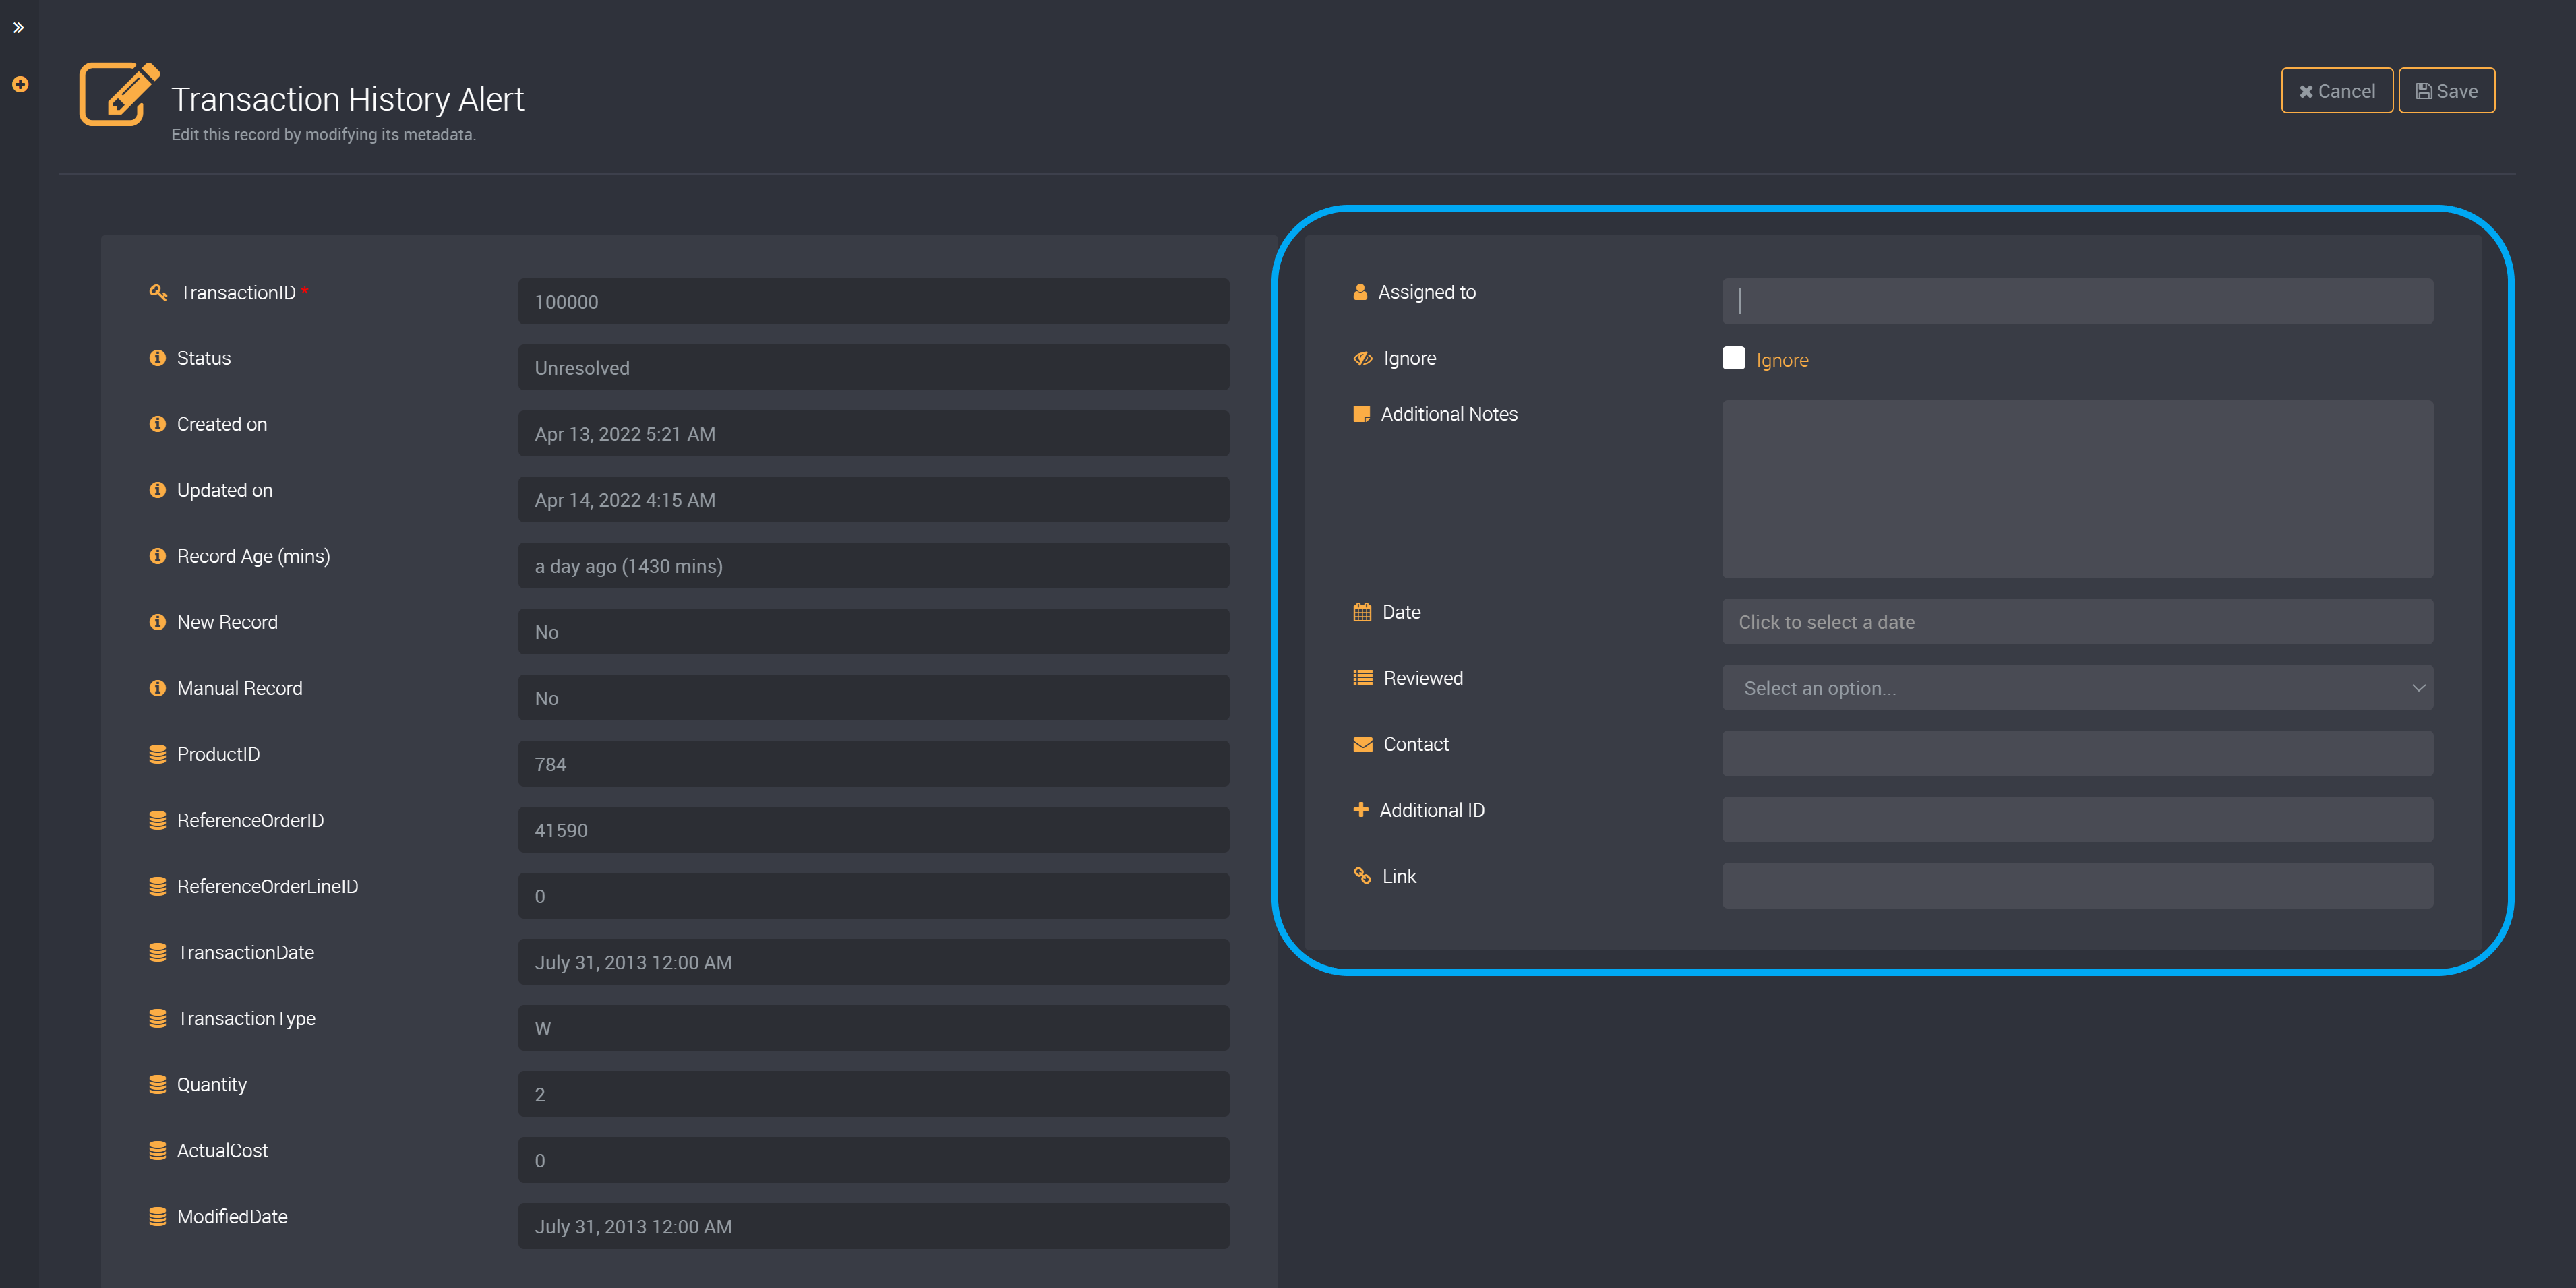
Task: Click the database icon beside Quantity
Action: point(157,1084)
